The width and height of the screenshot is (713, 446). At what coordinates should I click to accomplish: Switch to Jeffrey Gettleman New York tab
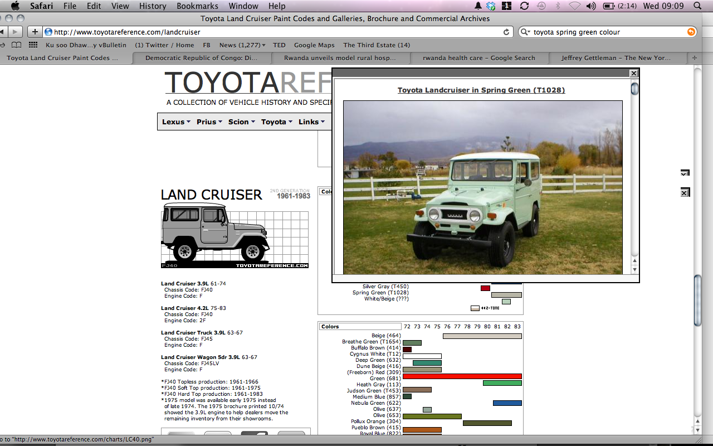coord(616,57)
